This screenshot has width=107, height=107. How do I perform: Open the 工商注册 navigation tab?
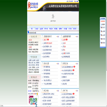37,29
